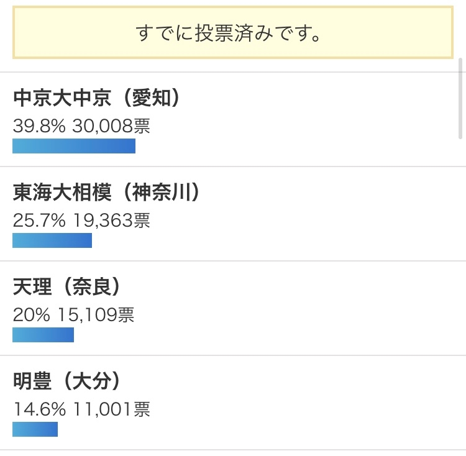Open the 東海大相模 school name
This screenshot has width=466, height=456.
click(62, 193)
